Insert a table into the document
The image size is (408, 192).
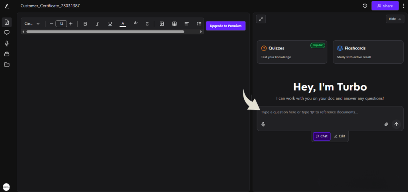coord(174,24)
